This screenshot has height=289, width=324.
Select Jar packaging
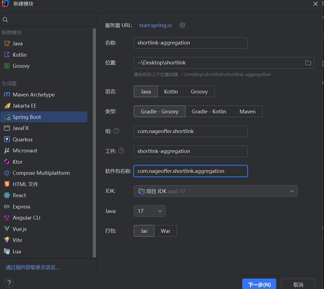click(x=144, y=231)
